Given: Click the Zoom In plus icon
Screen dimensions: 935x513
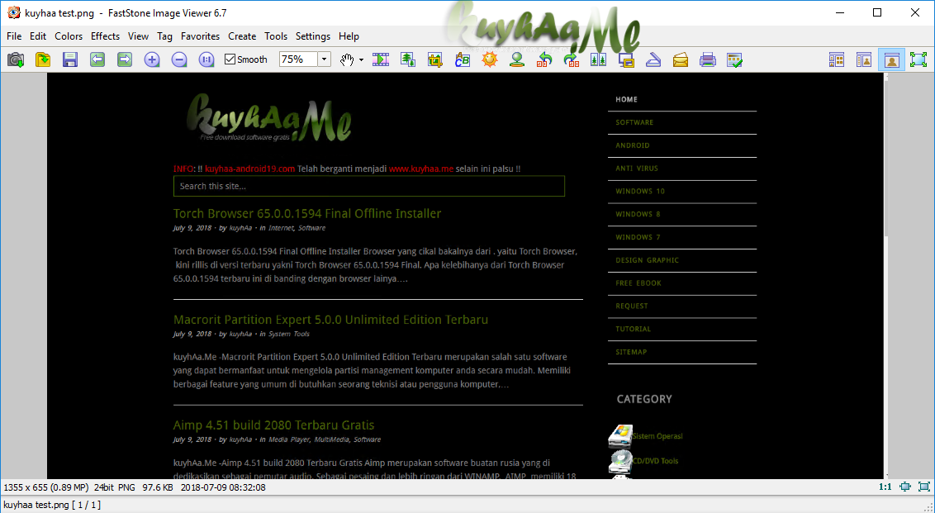Looking at the screenshot, I should tap(152, 59).
